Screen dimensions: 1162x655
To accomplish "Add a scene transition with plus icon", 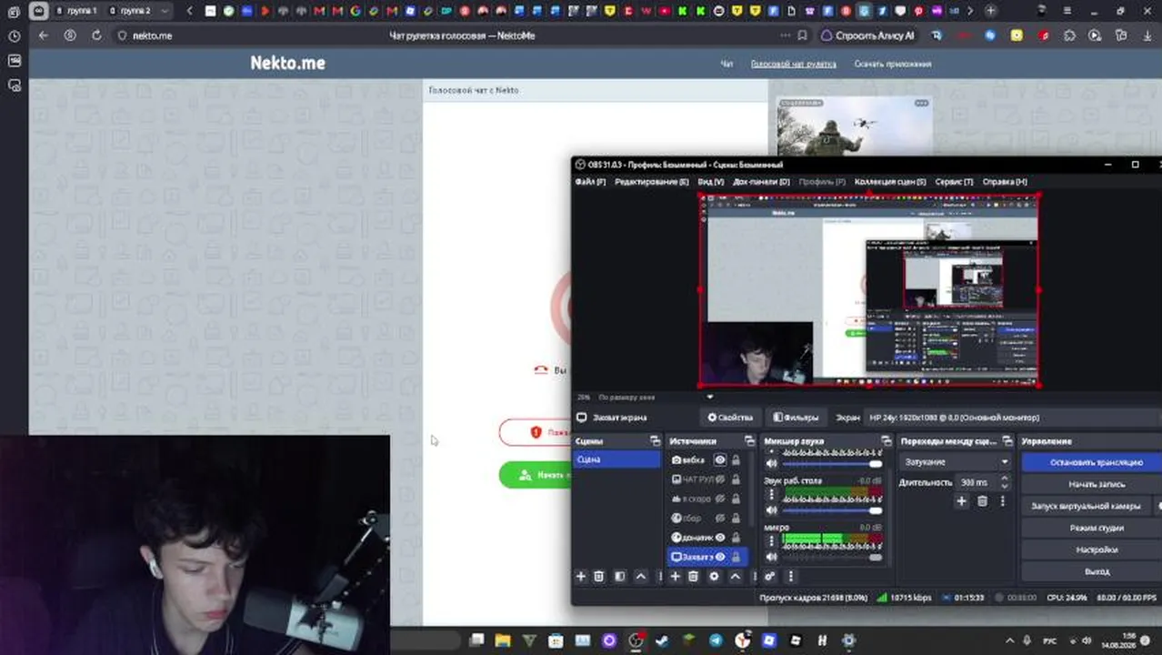I will 961,501.
